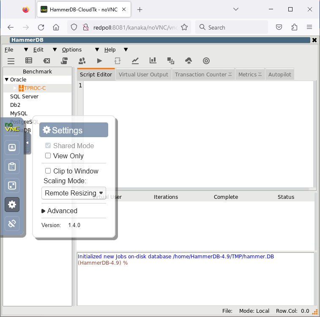The height and width of the screenshot is (317, 320).
Task: Select the Script Editor tab
Action: point(96,75)
